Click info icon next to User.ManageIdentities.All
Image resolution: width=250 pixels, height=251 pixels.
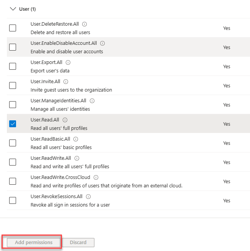(92, 101)
